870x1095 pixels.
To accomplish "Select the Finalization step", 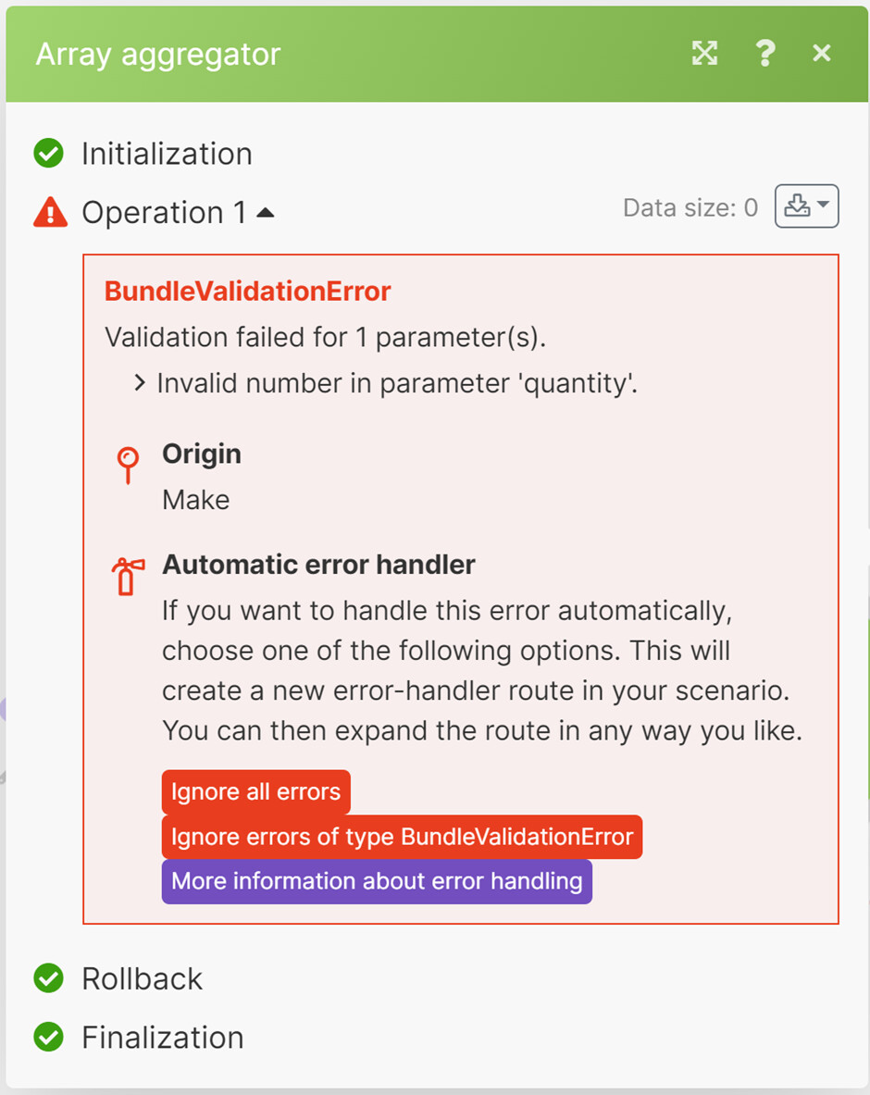I will tap(162, 1038).
